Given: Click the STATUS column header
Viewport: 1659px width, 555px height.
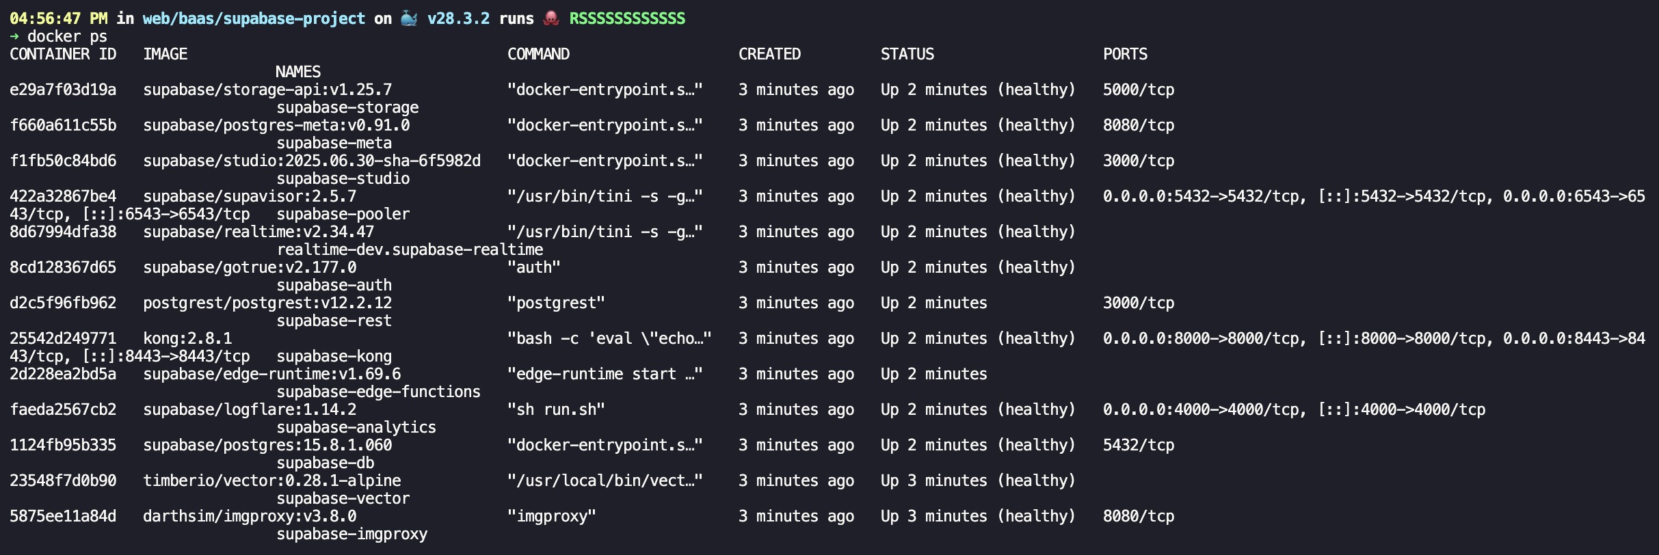Looking at the screenshot, I should (x=907, y=54).
